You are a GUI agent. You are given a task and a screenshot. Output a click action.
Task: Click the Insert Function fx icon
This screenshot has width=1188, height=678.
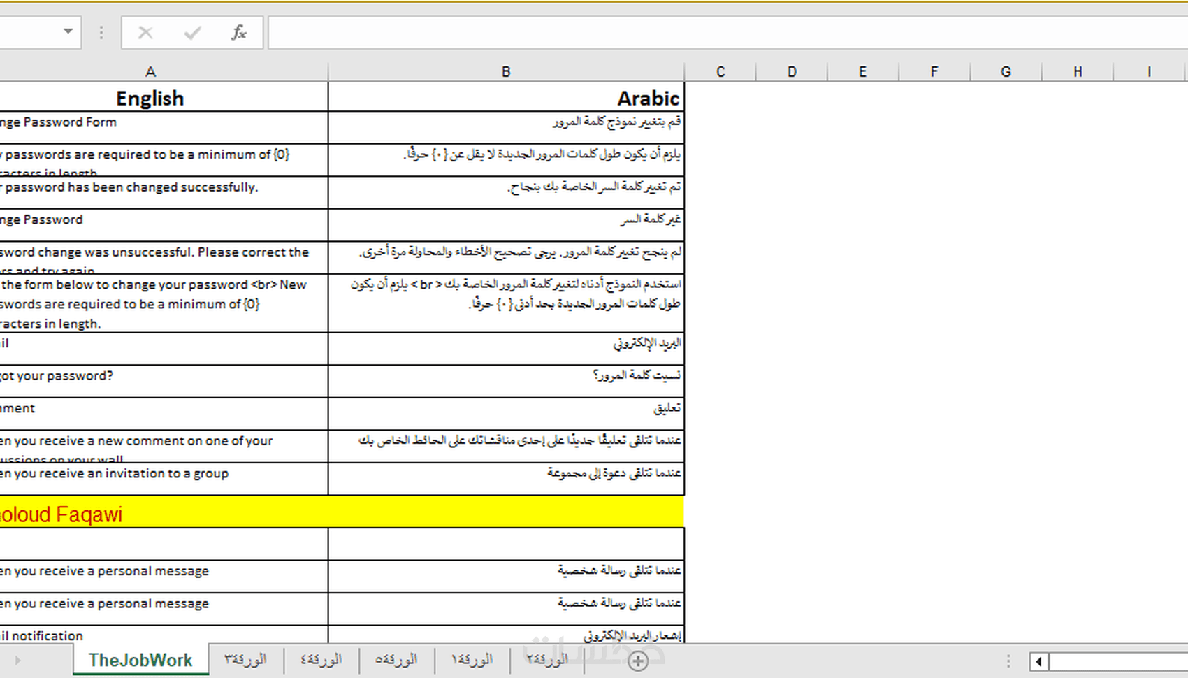pos(239,33)
